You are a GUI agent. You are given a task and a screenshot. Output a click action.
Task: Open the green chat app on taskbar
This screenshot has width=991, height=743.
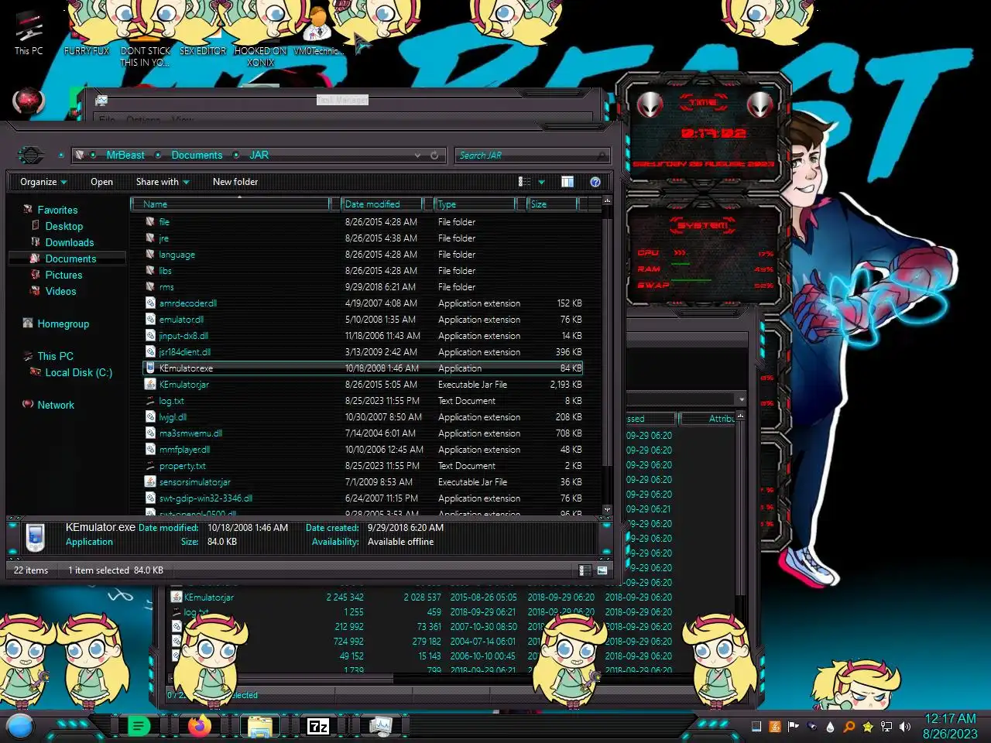139,726
